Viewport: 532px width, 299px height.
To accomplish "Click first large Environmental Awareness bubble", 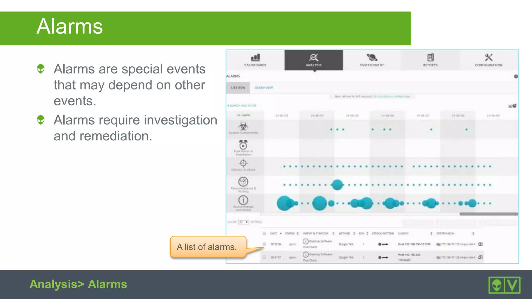I will (284, 203).
